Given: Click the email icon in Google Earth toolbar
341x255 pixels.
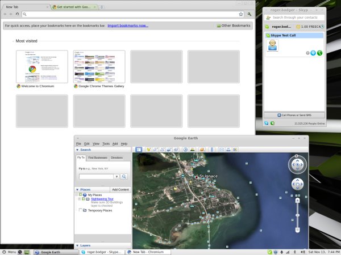Looking at the screenshot, I should (222, 150).
